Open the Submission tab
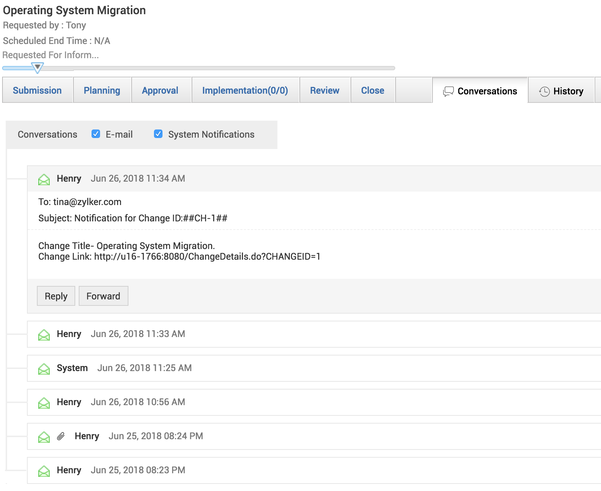This screenshot has width=601, height=491. click(37, 90)
